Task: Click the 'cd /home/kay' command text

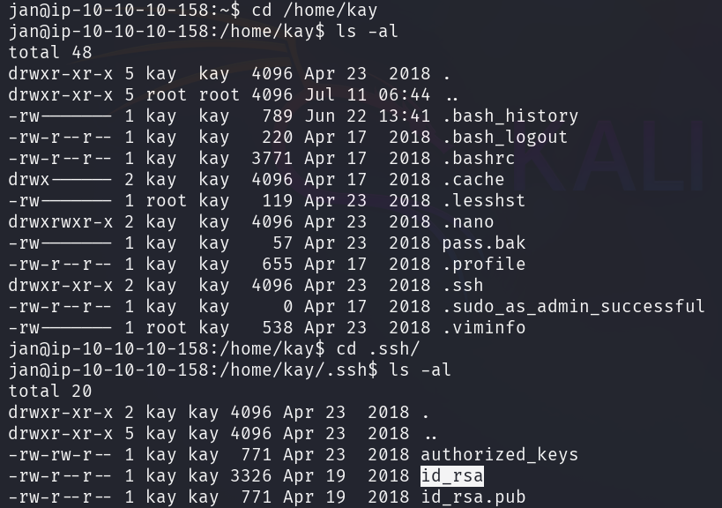Action: (315, 10)
